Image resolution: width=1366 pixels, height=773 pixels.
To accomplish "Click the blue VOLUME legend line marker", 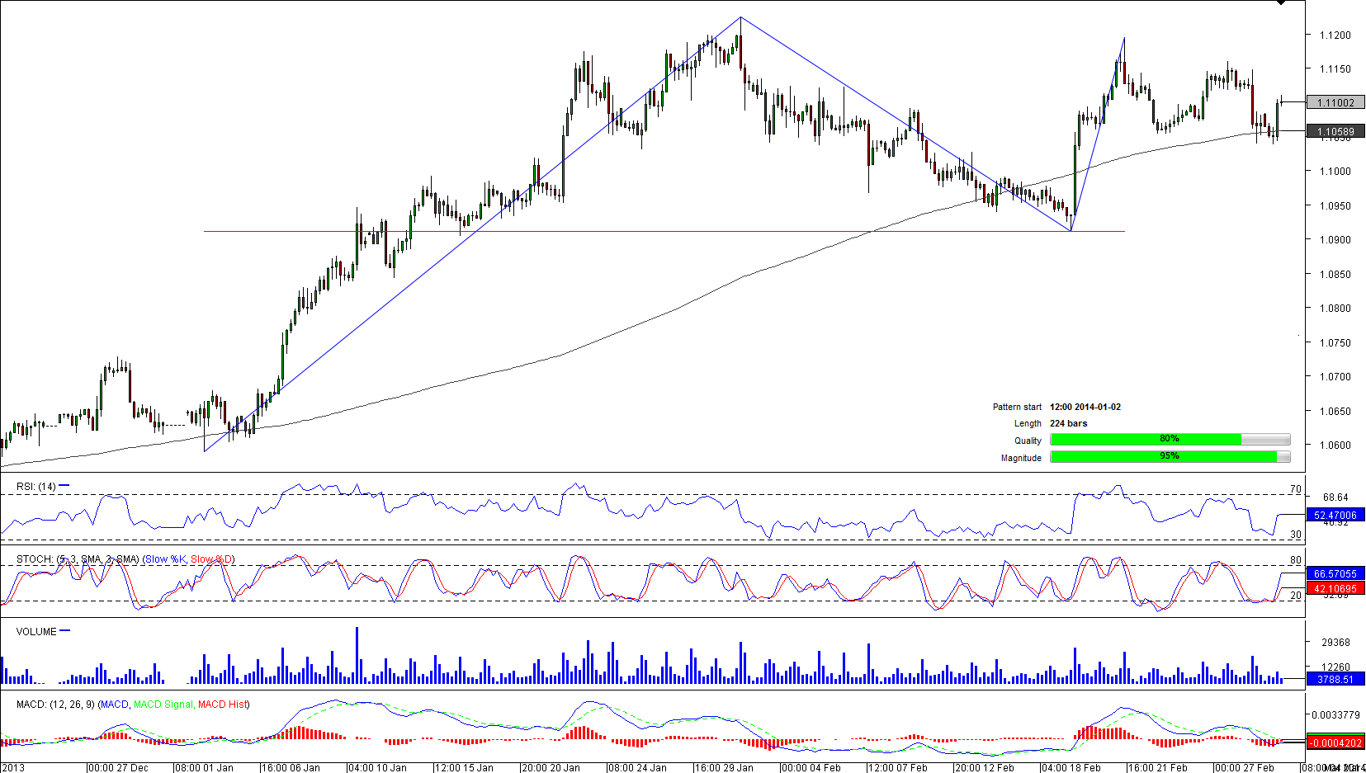I will tap(65, 631).
